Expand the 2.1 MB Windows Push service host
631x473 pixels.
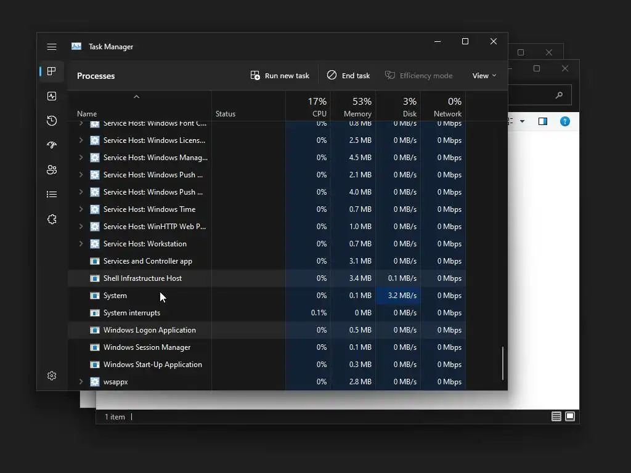81,174
